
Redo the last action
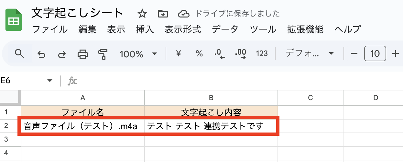tap(61, 54)
